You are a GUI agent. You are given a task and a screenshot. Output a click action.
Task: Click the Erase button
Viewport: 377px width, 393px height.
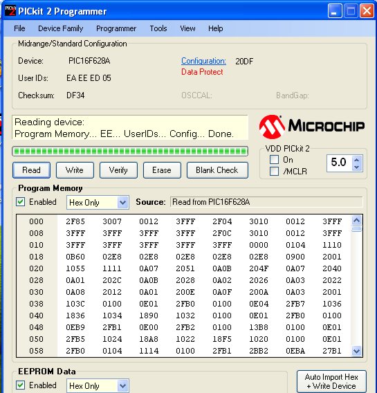coord(162,170)
